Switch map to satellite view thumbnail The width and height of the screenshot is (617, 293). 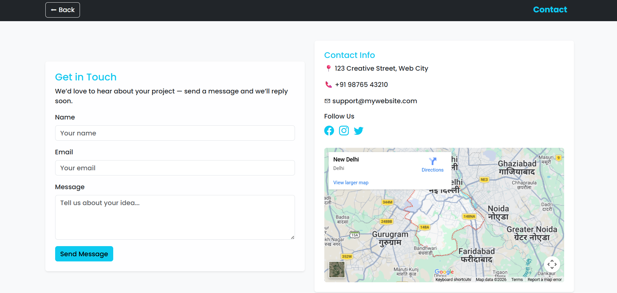coord(337,270)
